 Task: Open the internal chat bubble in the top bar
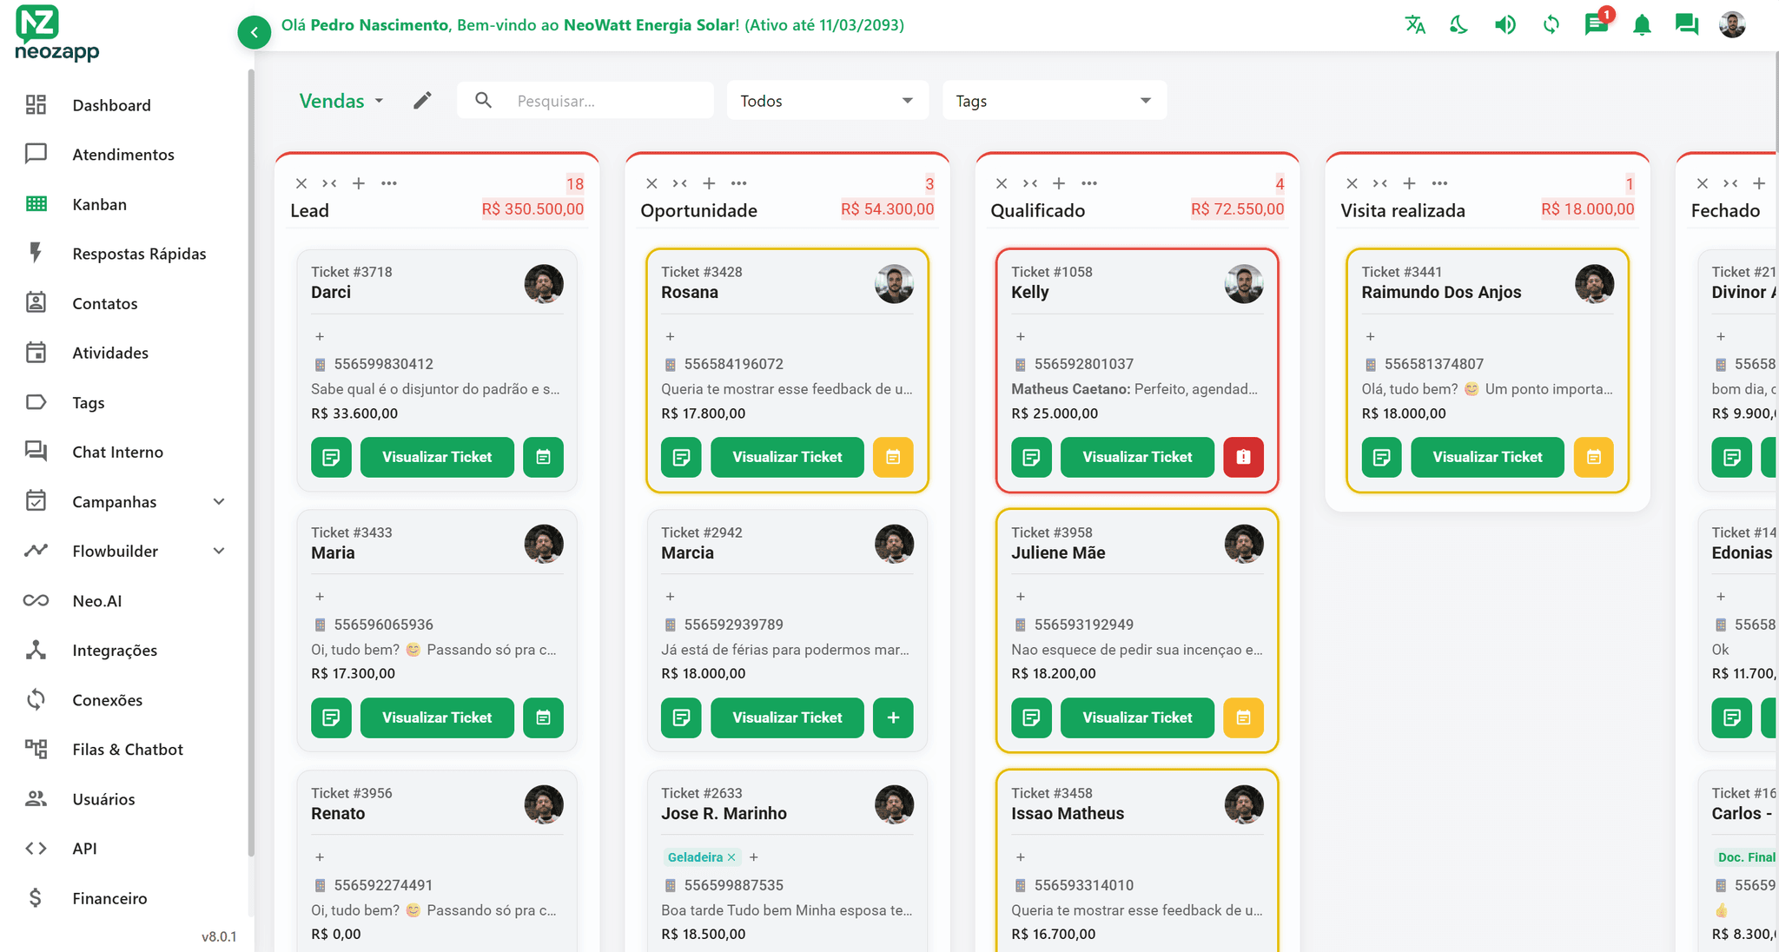click(x=1686, y=24)
